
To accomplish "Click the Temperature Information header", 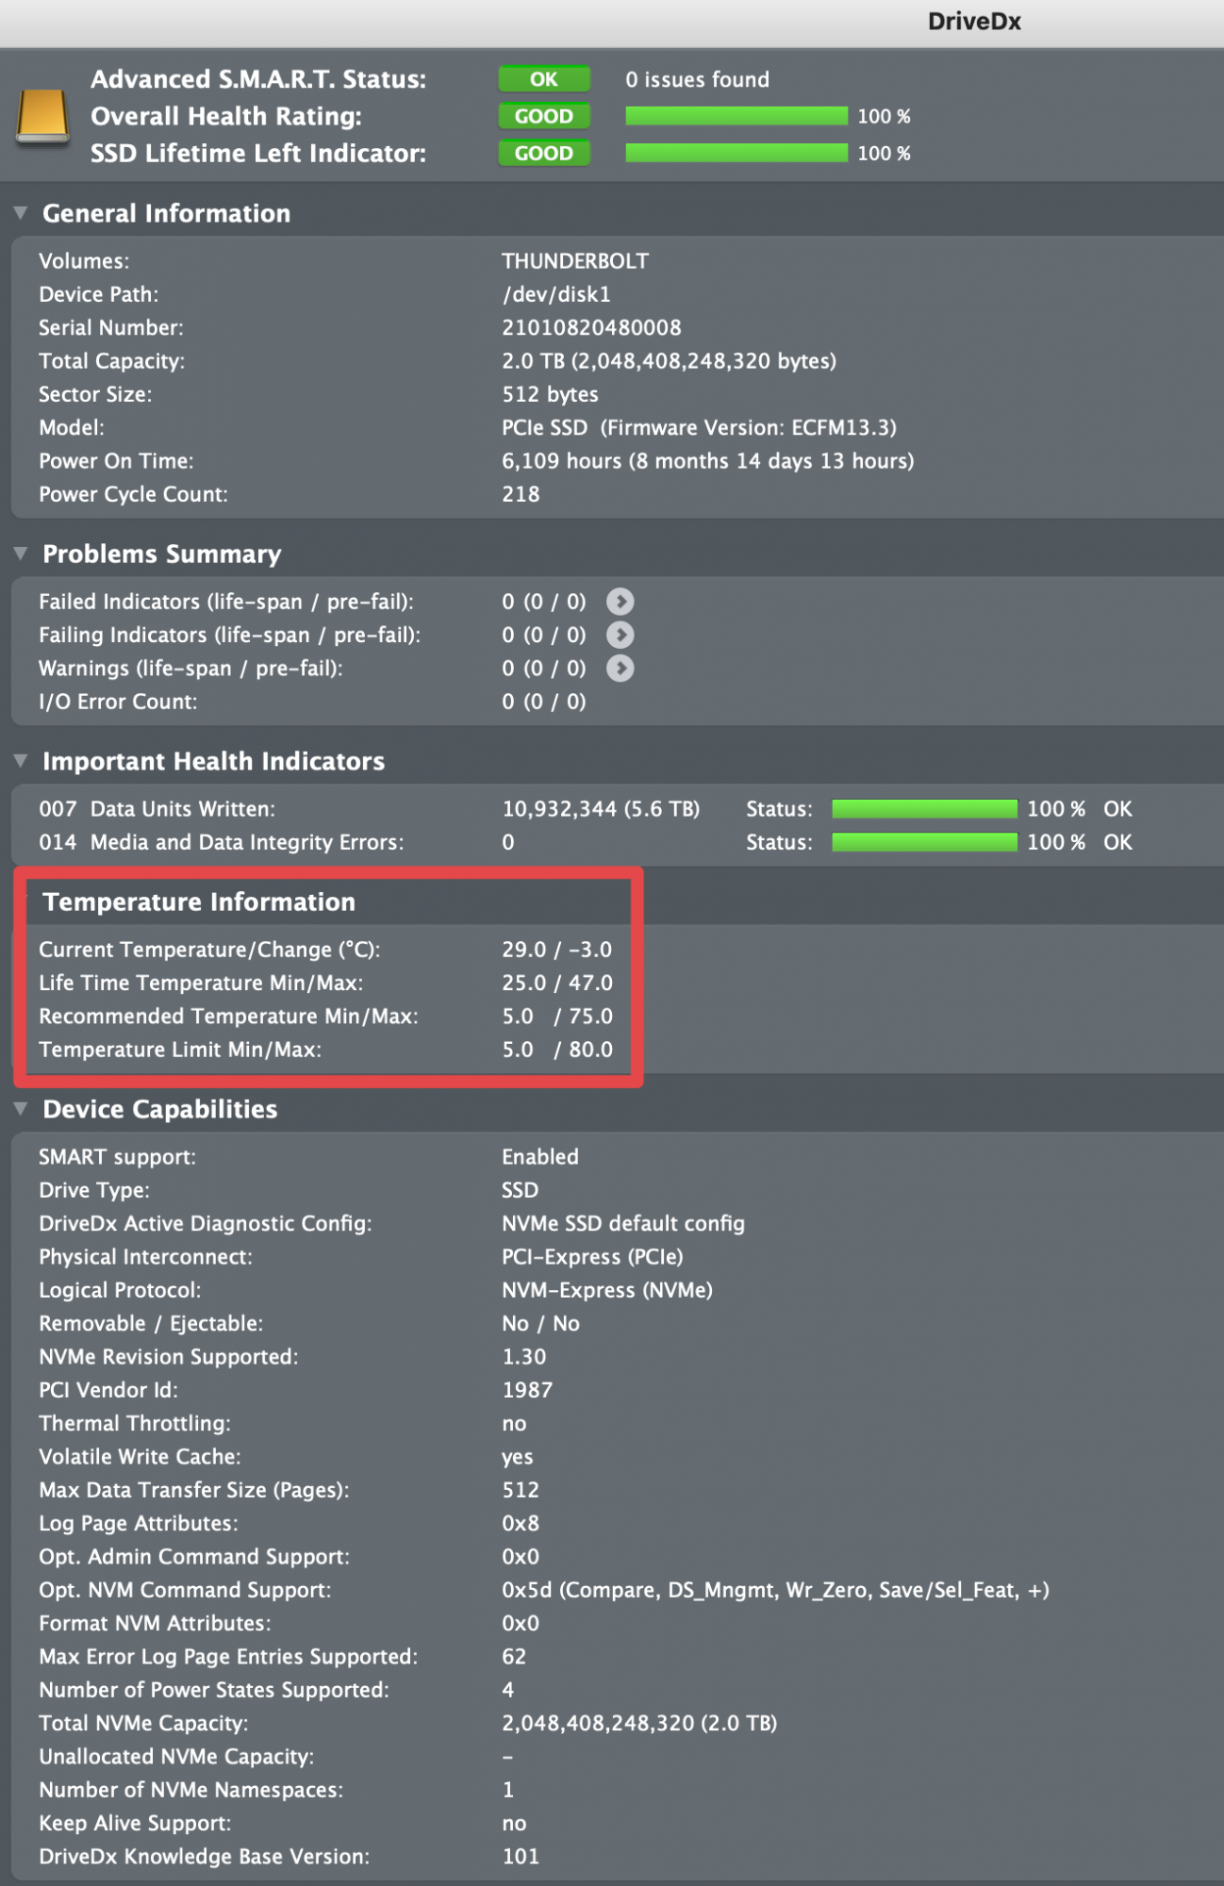I will 199,902.
